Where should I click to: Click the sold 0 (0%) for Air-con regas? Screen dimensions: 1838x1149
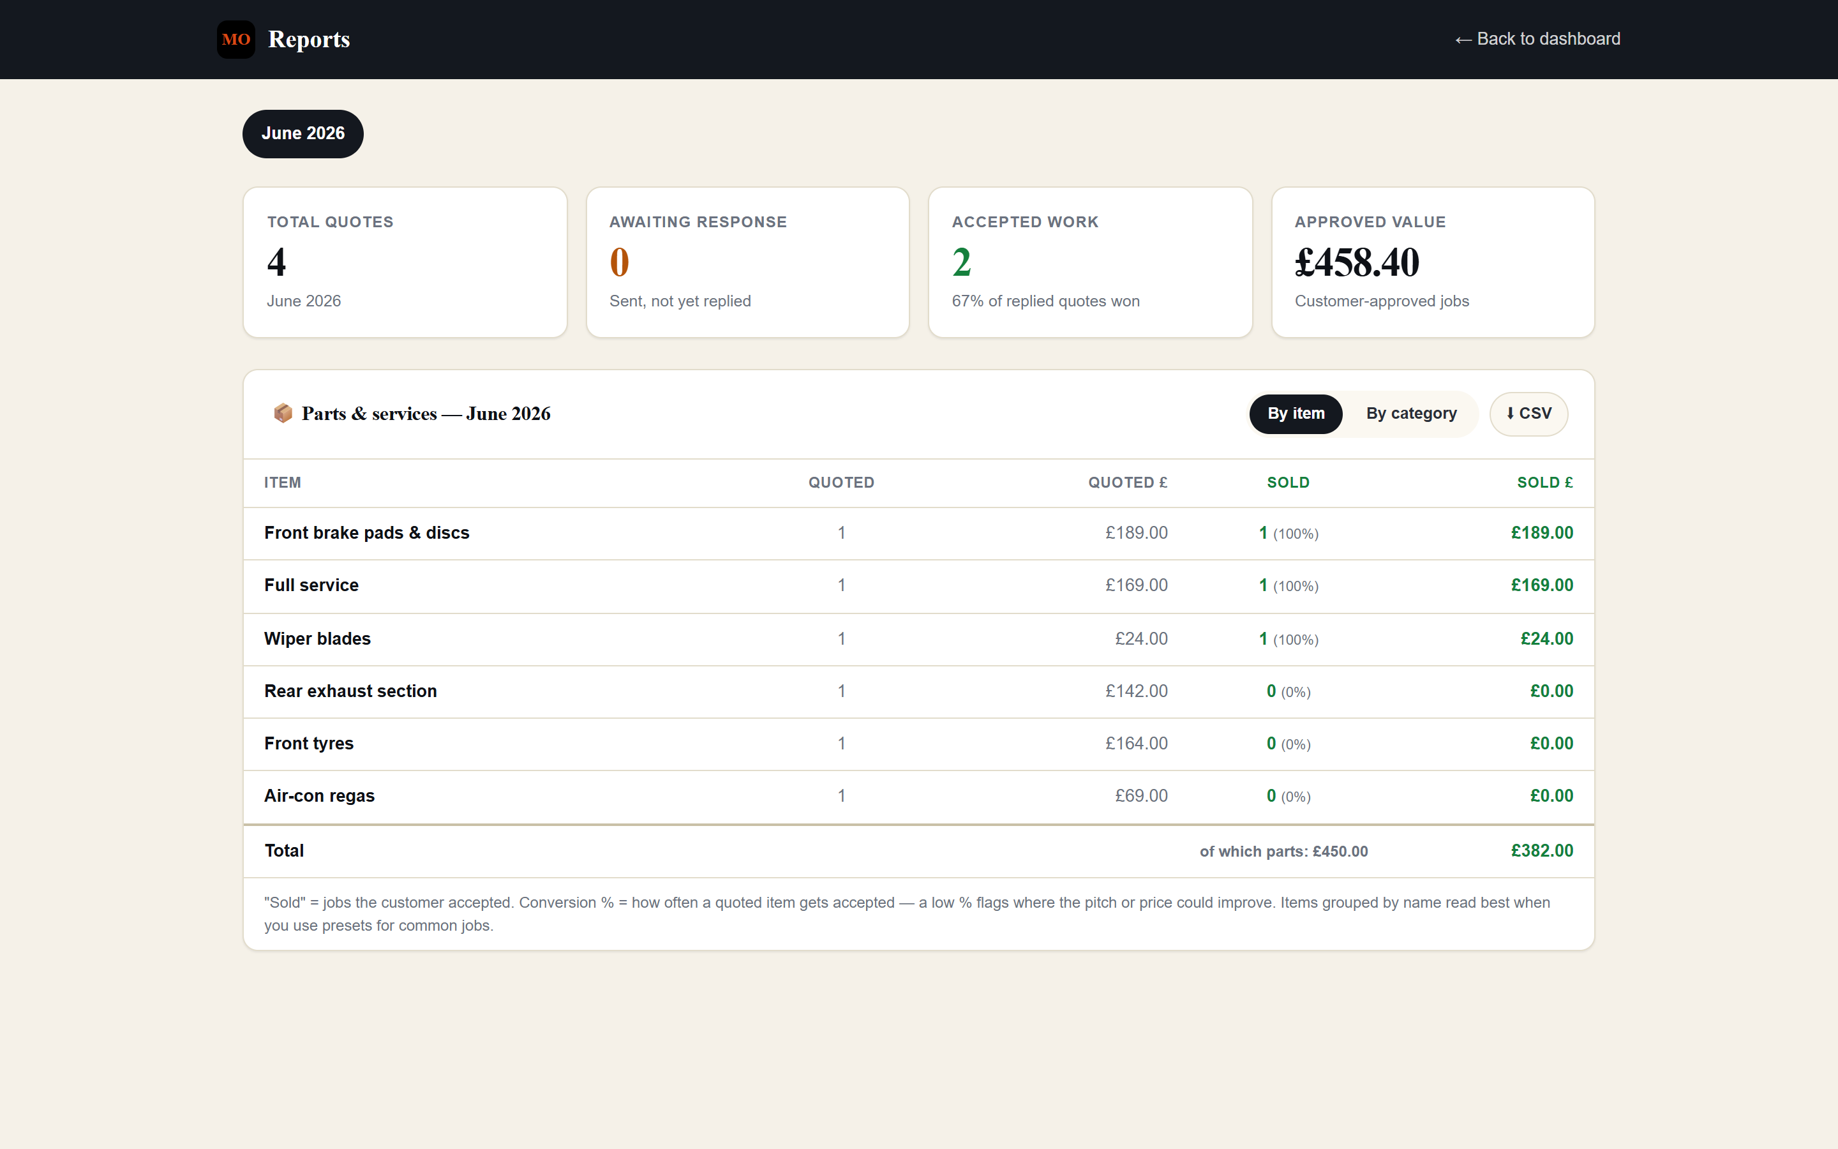pyautogui.click(x=1288, y=795)
